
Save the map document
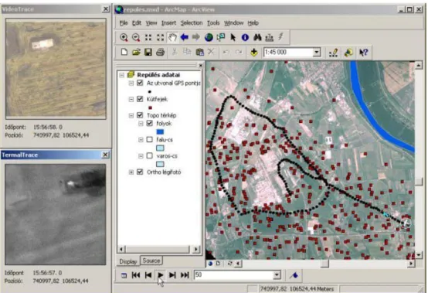point(148,52)
